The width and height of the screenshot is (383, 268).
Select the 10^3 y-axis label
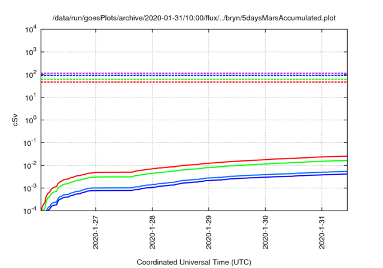tap(31, 52)
